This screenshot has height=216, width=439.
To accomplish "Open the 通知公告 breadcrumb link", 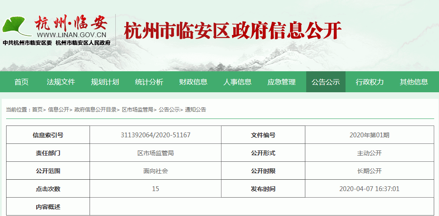I will tap(195, 110).
